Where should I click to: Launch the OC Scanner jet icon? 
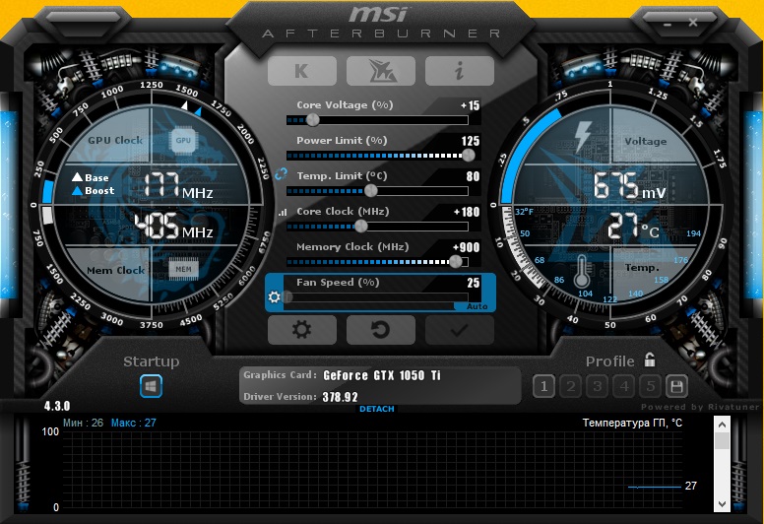(381, 71)
